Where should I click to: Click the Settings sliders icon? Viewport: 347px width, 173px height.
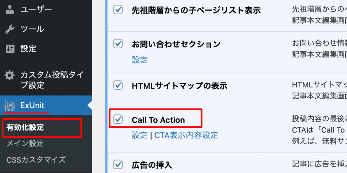10,49
